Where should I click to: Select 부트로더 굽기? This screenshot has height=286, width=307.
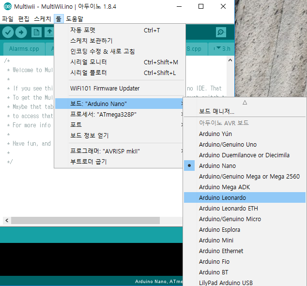click(120, 162)
